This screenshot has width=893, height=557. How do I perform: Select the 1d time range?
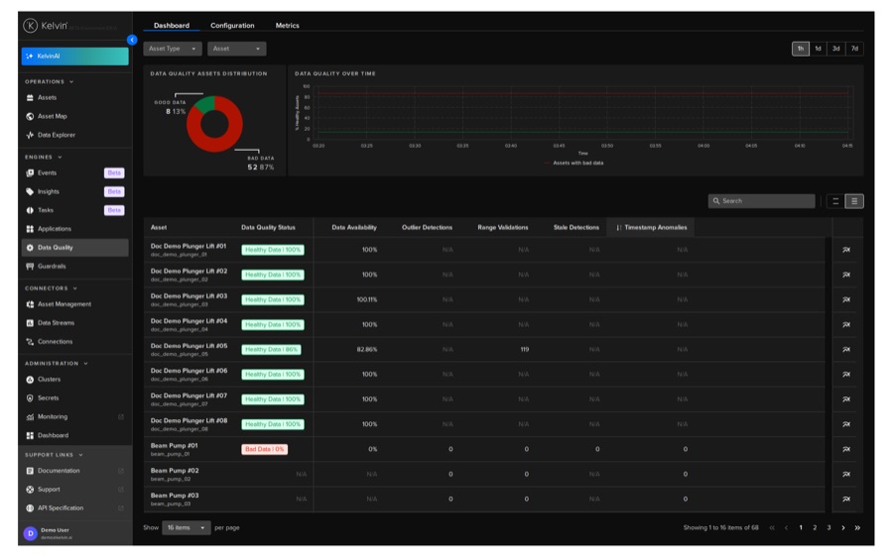click(818, 49)
